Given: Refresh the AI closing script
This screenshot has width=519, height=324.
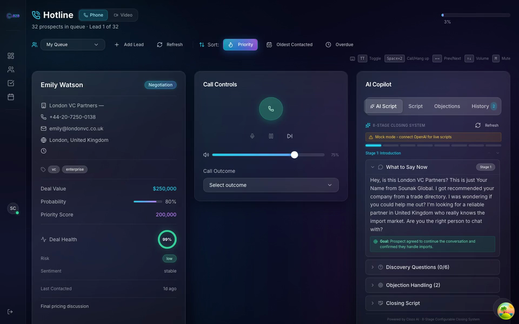Looking at the screenshot, I should coord(487,125).
